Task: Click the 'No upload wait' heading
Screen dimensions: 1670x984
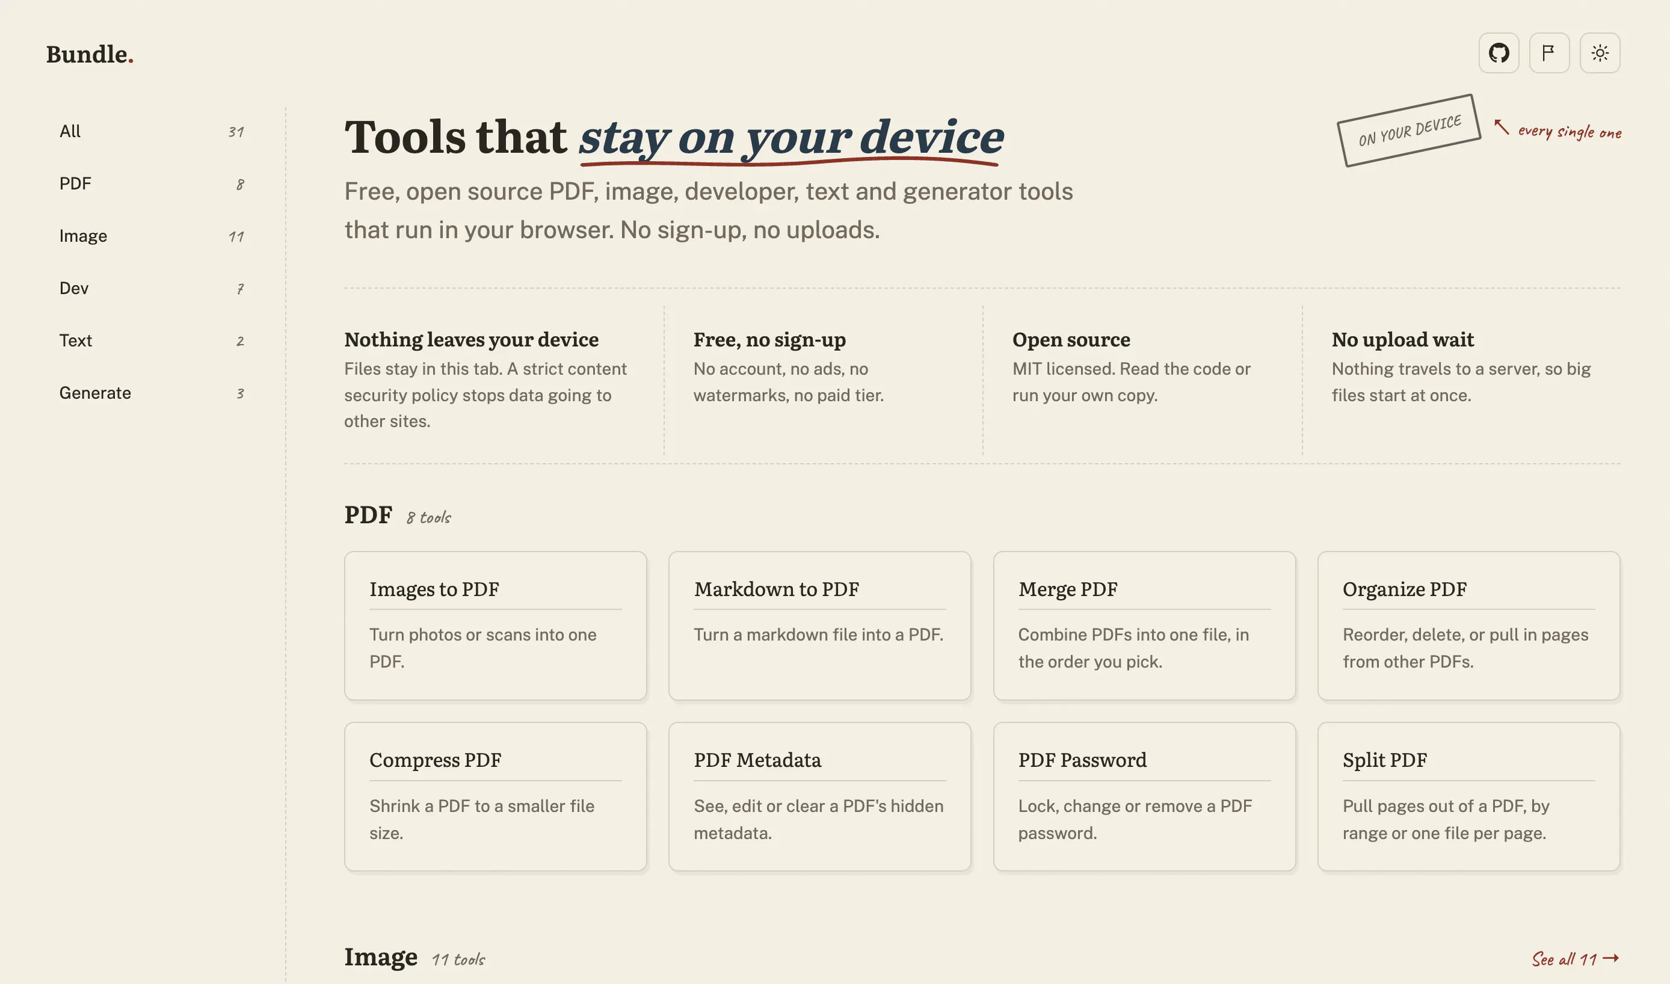Action: click(x=1402, y=339)
